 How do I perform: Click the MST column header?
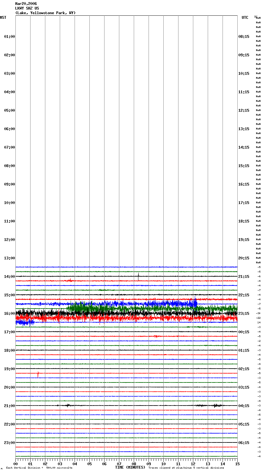pyautogui.click(x=3, y=18)
